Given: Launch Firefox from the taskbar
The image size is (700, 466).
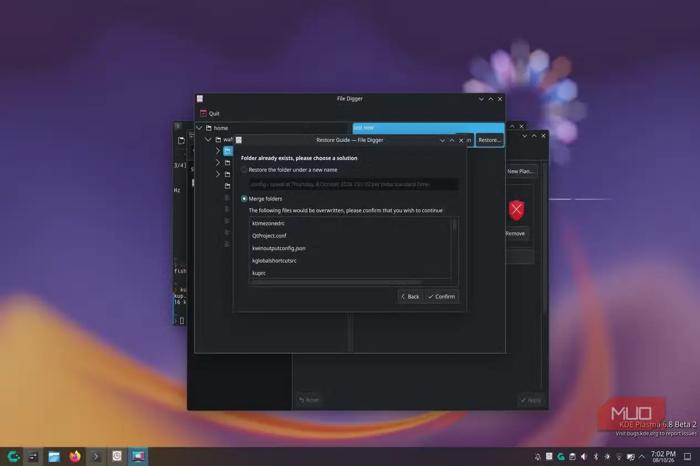Looking at the screenshot, I should 75,457.
